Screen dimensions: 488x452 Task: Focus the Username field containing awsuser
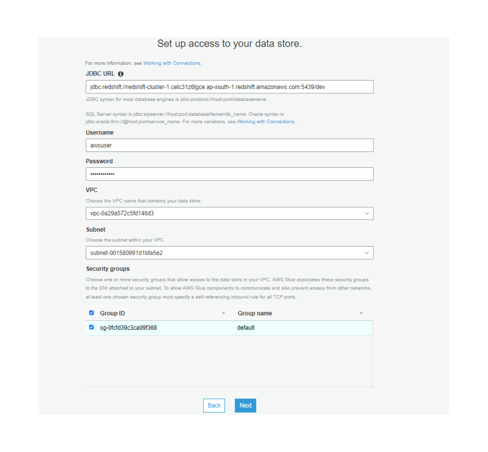[x=230, y=145]
